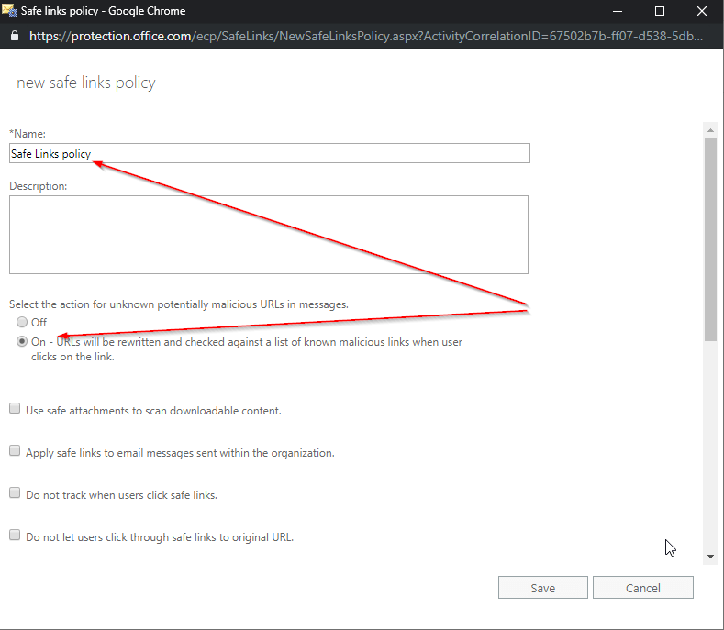Check Apply safe links within organization
Screen dimensions: 724x630
pos(15,451)
